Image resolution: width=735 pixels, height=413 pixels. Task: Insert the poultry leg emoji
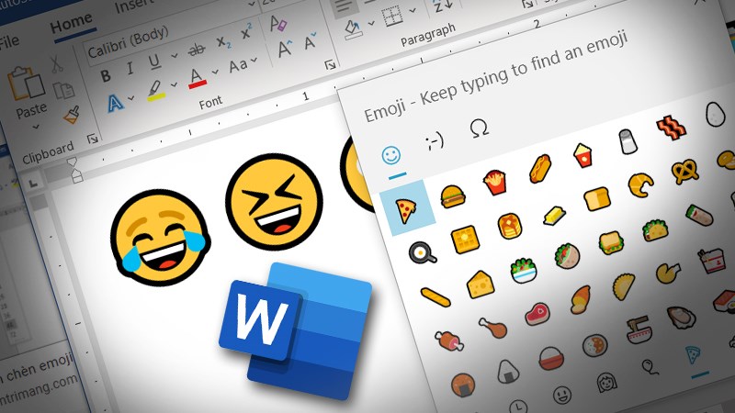pos(493,327)
